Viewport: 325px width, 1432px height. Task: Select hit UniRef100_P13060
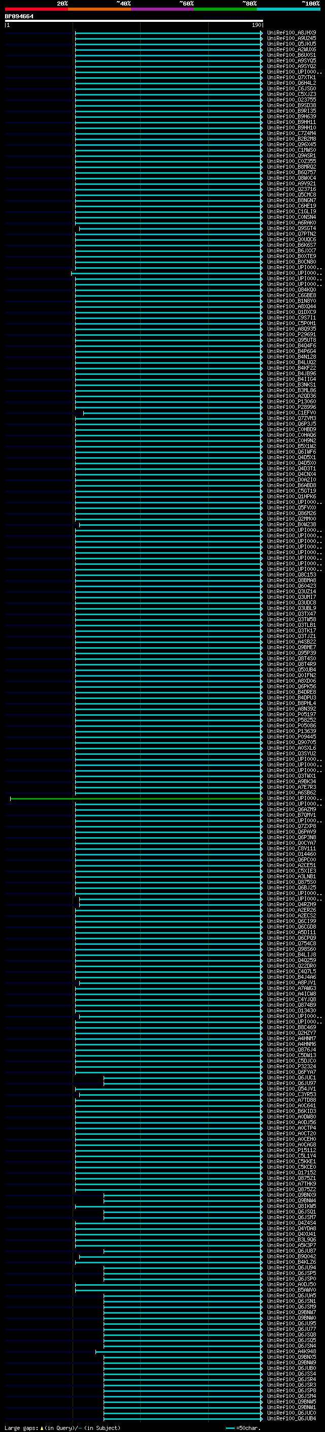coord(291,401)
